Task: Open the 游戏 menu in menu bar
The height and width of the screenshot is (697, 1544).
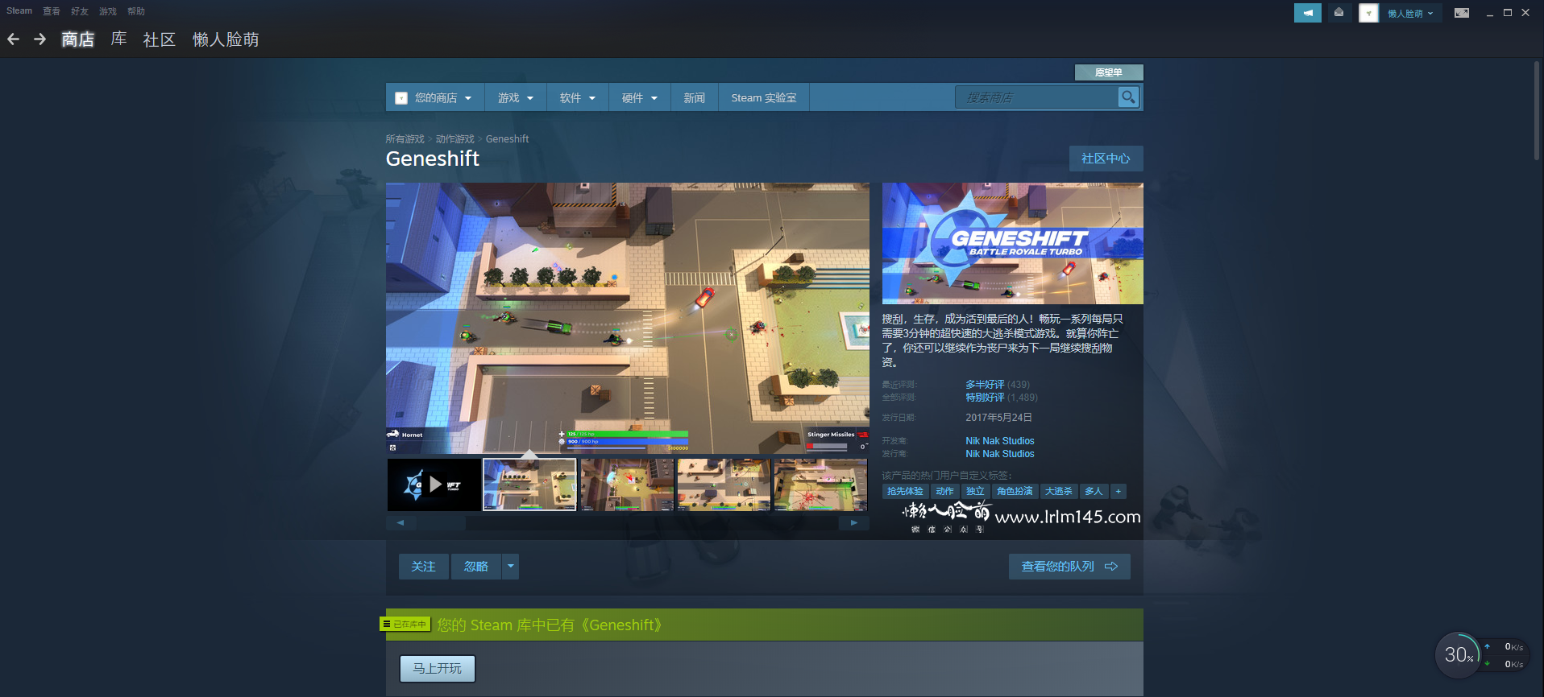Action: click(x=108, y=11)
